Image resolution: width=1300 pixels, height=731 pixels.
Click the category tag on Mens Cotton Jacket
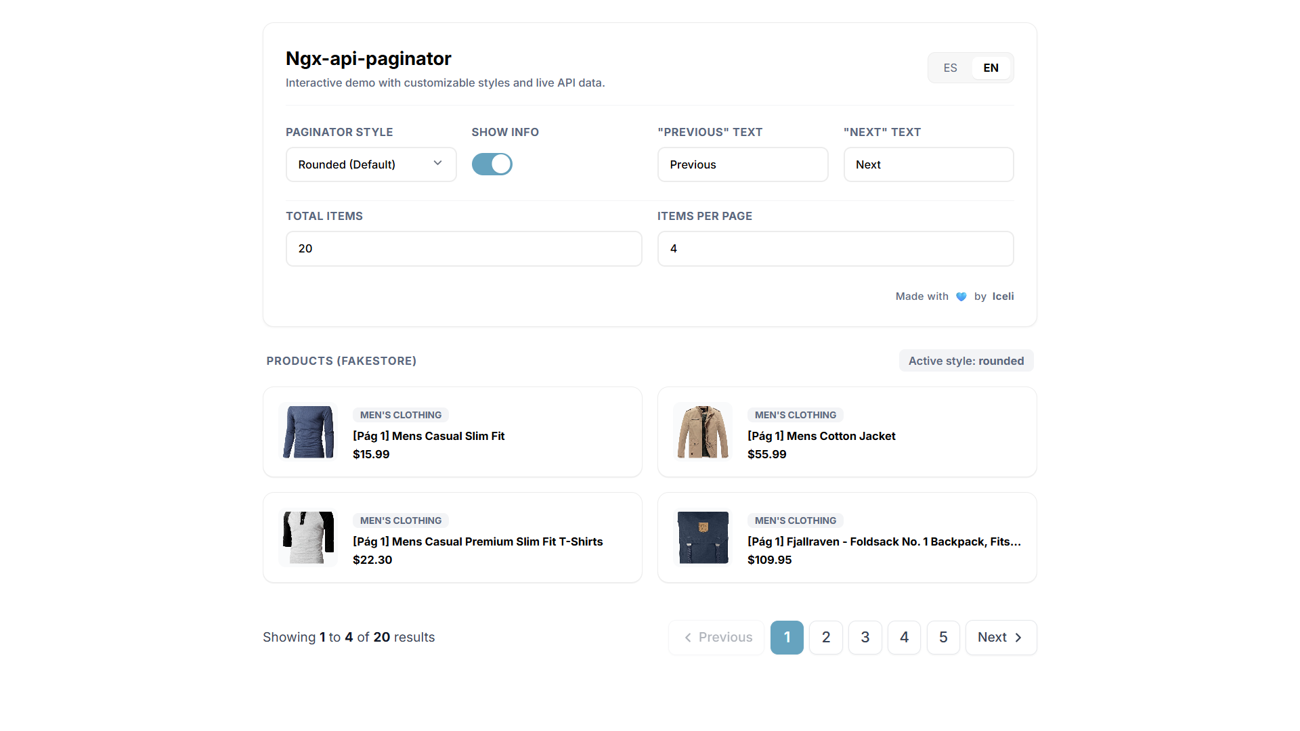pyautogui.click(x=796, y=415)
